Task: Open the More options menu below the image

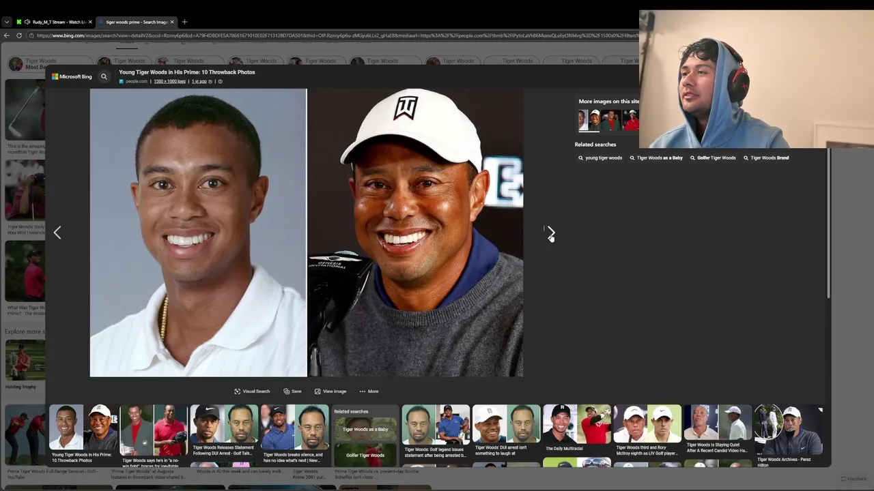Action: [369, 391]
